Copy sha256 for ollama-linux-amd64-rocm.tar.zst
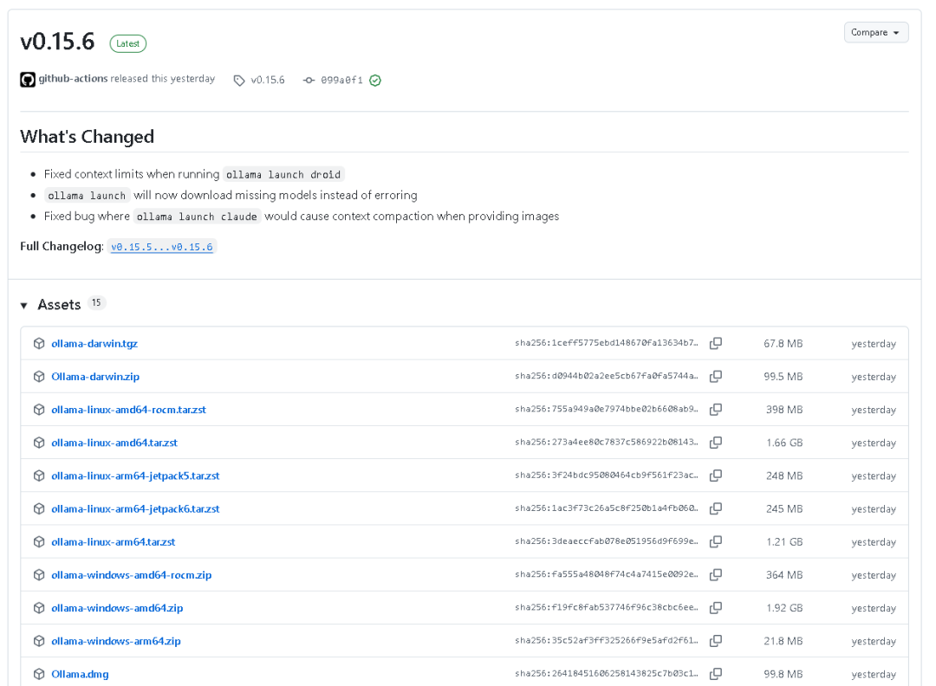 pos(716,410)
